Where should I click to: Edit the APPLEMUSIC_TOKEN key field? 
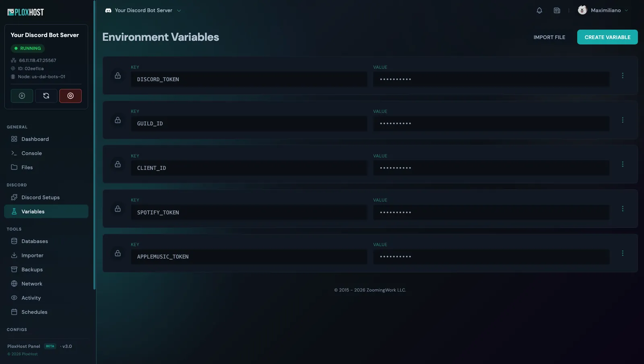click(249, 257)
